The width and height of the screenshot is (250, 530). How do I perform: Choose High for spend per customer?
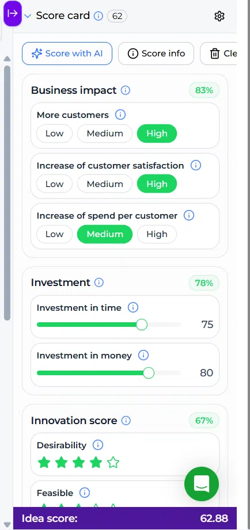click(157, 234)
